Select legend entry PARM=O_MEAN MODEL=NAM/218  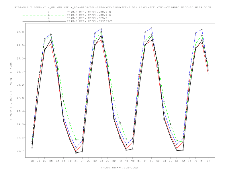click(89, 12)
